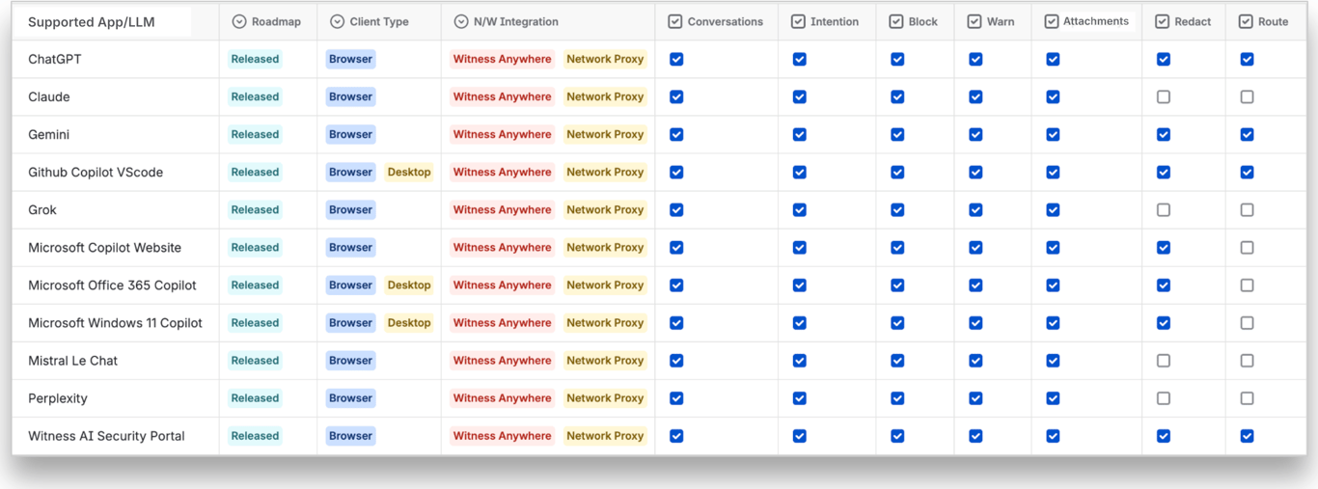
Task: Uncheck Conversations for ChatGPT
Action: pyautogui.click(x=676, y=59)
